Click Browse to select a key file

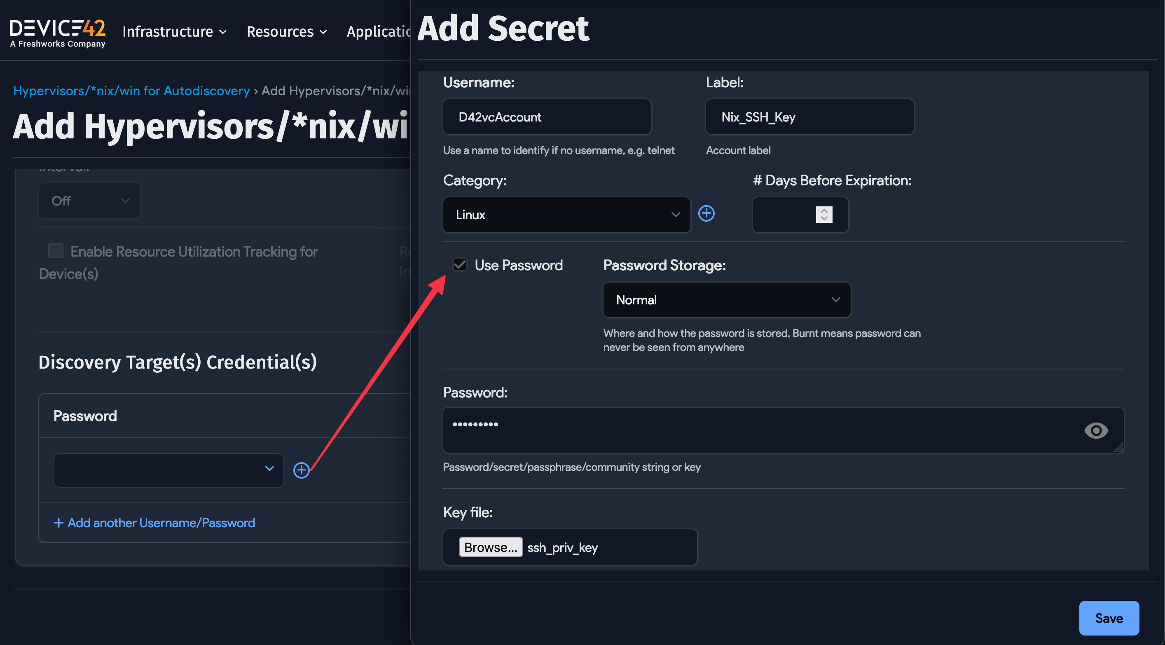490,547
